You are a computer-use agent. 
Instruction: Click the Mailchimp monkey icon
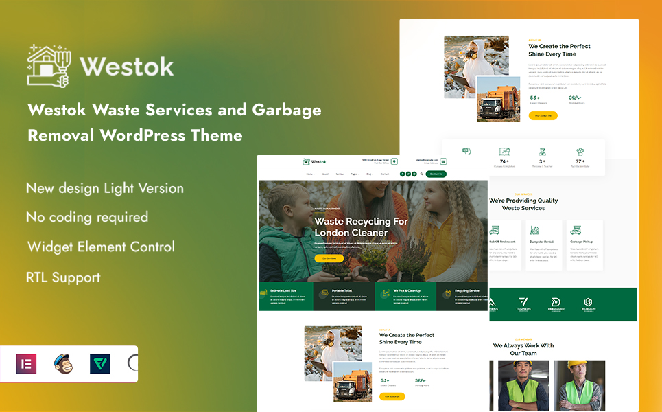[x=63, y=364]
